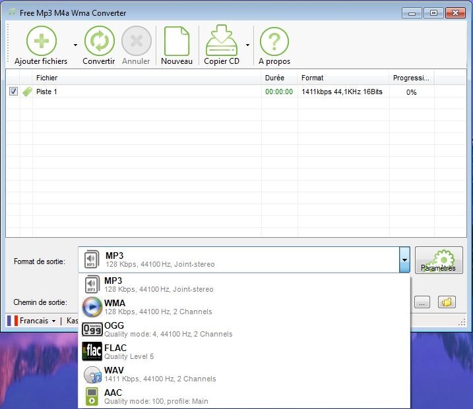Open the A propos help icon
Viewport: 473px width, 409px height.
pos(274,41)
